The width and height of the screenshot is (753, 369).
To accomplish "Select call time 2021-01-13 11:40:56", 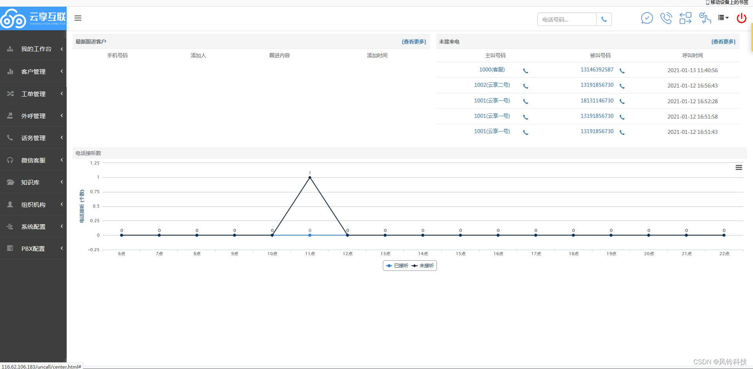I will tap(693, 71).
